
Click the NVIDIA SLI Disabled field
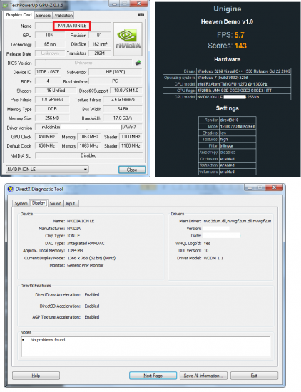click(x=88, y=155)
